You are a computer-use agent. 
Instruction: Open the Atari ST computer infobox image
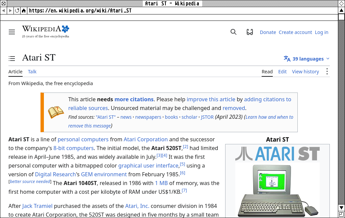point(277,190)
